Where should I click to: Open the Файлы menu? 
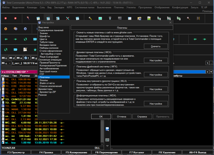click(x=6, y=7)
